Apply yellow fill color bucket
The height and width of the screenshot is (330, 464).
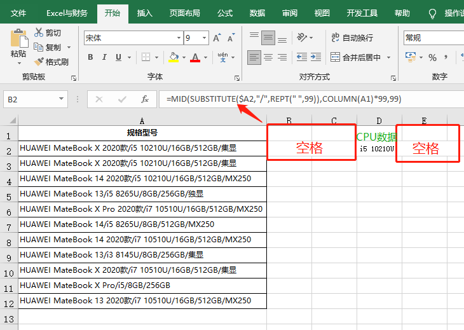(x=174, y=57)
